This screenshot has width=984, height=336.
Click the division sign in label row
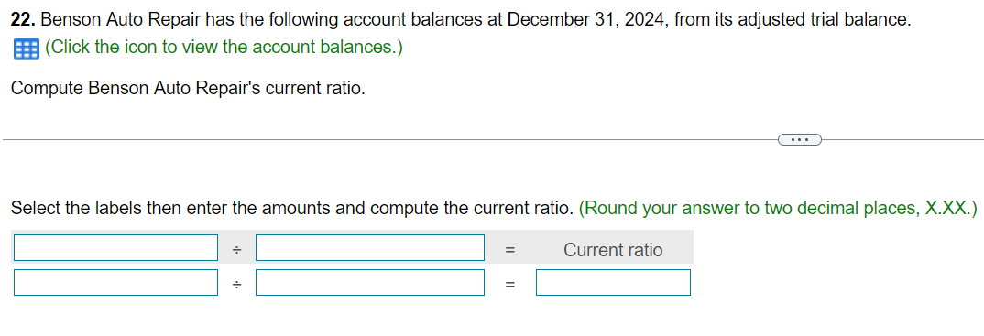pyautogui.click(x=236, y=250)
